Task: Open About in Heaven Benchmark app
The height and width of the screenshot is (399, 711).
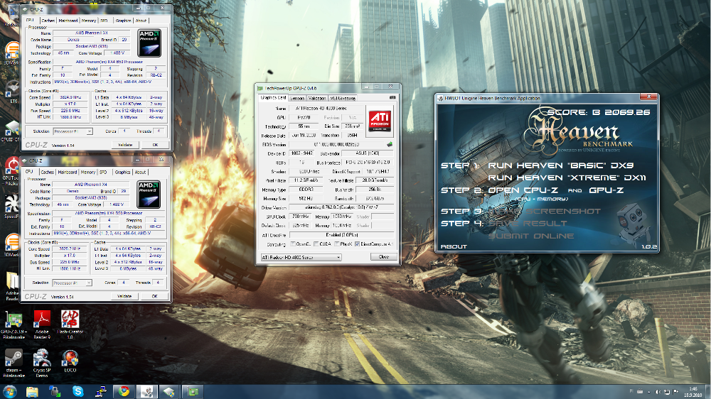Action: point(454,247)
